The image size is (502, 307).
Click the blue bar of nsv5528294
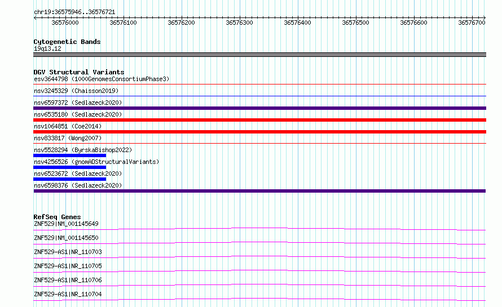click(70, 155)
